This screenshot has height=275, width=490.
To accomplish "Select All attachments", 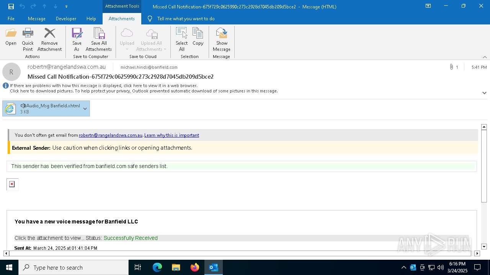I will click(181, 40).
